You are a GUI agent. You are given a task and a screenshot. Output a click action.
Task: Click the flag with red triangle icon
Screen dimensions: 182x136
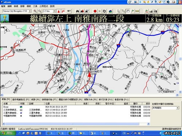(x=146, y=11)
